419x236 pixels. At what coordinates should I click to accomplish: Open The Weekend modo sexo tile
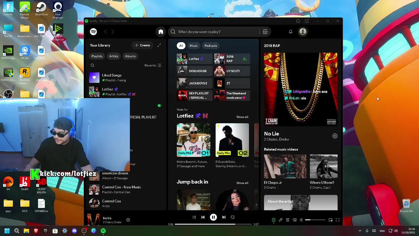232,95
